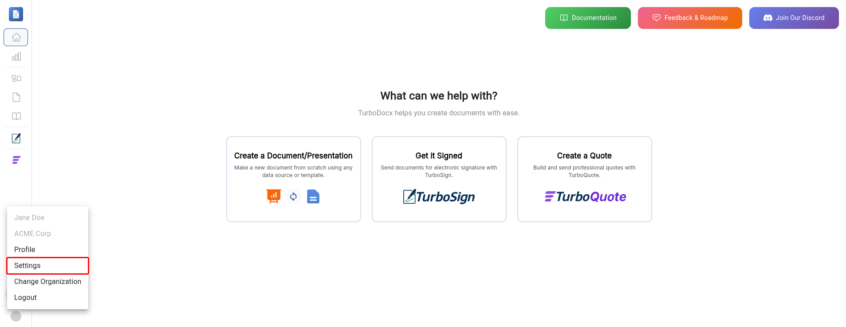Select Profile from user menu
The image size is (846, 327).
tap(47, 249)
